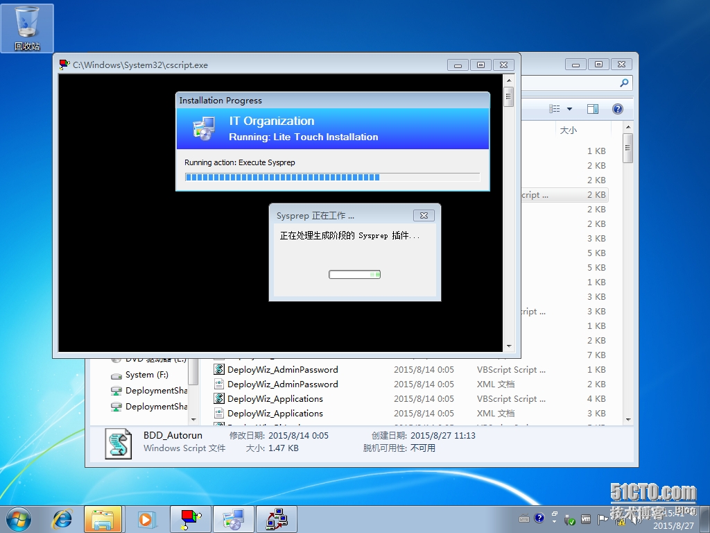Open Windows Media Player from taskbar
710x533 pixels.
[146, 519]
